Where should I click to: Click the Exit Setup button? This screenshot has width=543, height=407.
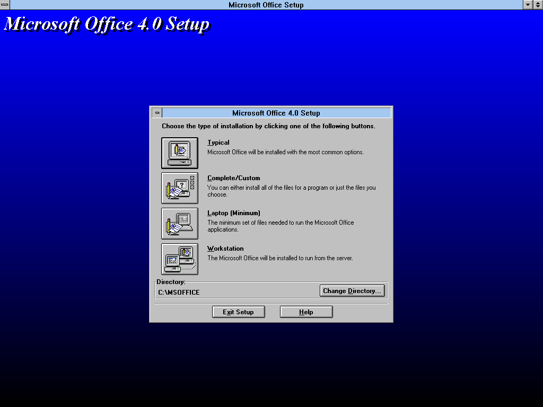click(238, 312)
